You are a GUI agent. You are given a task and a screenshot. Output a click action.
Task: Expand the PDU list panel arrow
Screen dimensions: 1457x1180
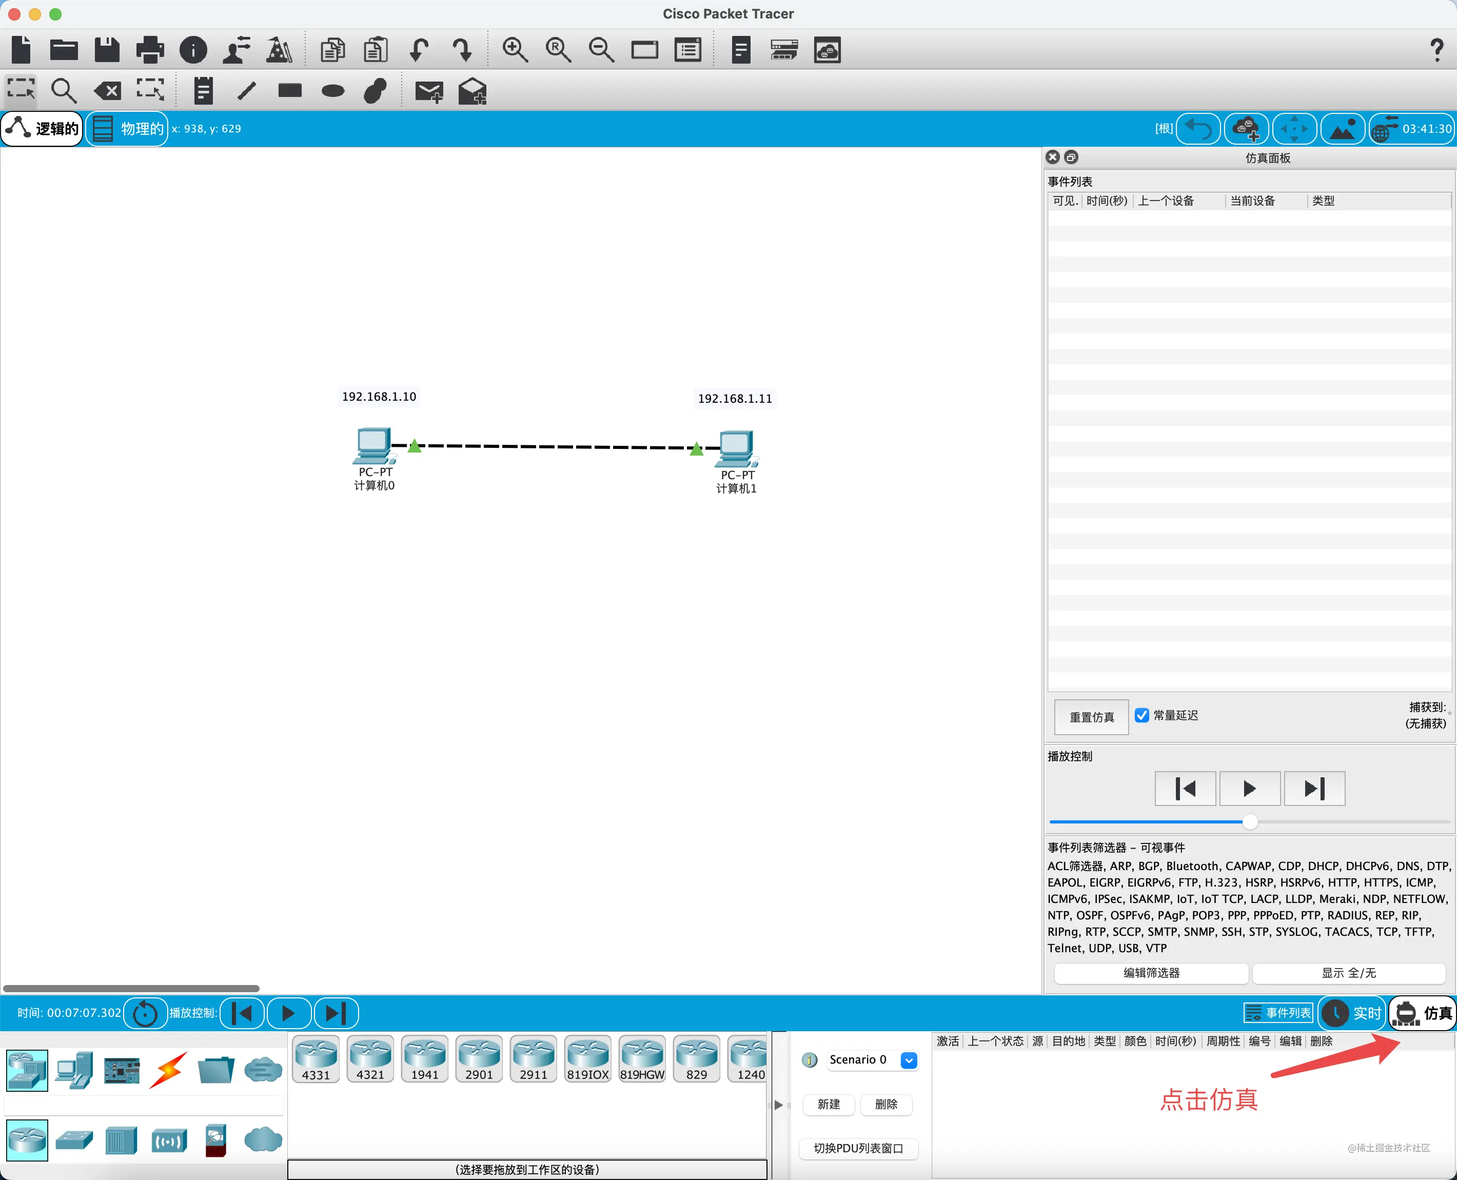779,1105
